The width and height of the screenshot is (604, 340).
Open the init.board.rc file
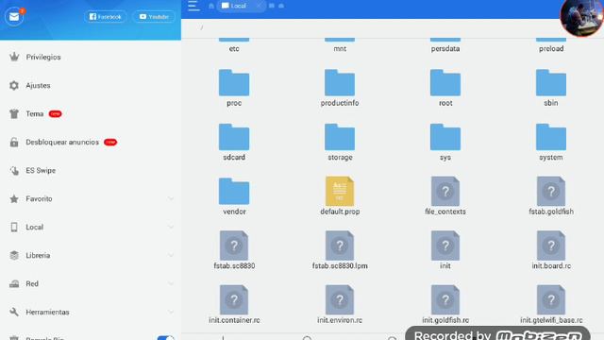551,250
